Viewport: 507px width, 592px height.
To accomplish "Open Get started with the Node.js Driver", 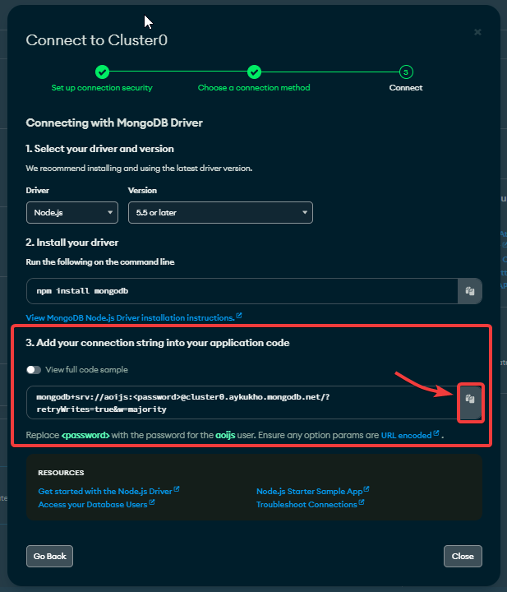I will (x=105, y=491).
